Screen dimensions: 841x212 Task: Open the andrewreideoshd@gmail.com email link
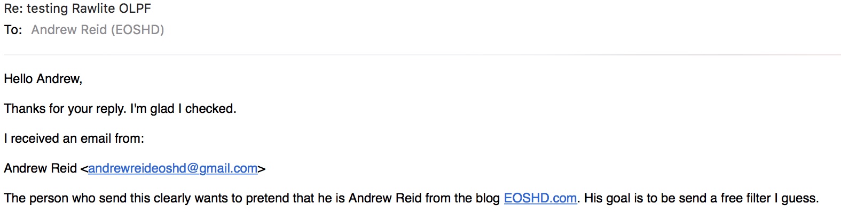click(x=172, y=168)
